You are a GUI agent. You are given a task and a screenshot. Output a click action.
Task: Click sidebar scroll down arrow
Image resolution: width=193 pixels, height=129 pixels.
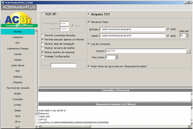(36, 127)
